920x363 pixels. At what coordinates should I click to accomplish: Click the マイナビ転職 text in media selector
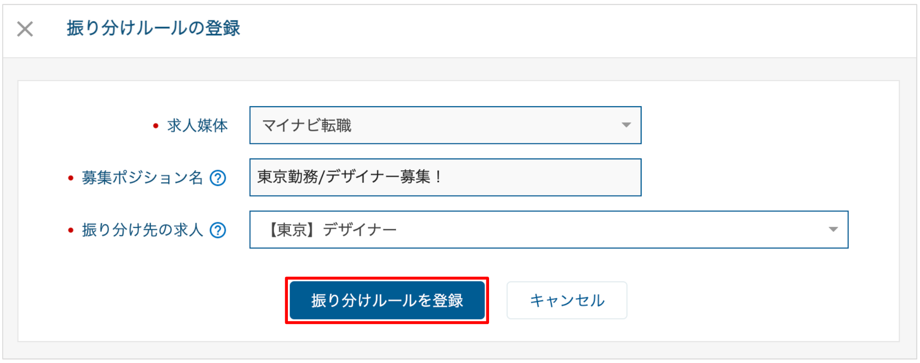coord(307,126)
